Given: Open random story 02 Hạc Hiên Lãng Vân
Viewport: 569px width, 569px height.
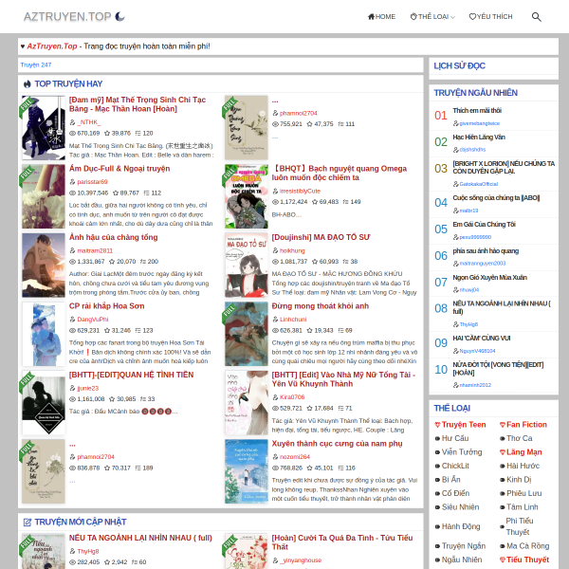Looking at the screenshot, I should [x=479, y=138].
